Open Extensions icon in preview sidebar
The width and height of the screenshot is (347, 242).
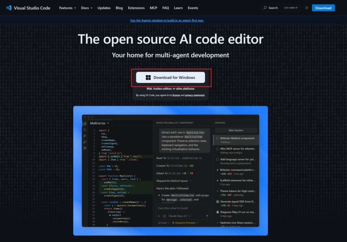coord(85,148)
